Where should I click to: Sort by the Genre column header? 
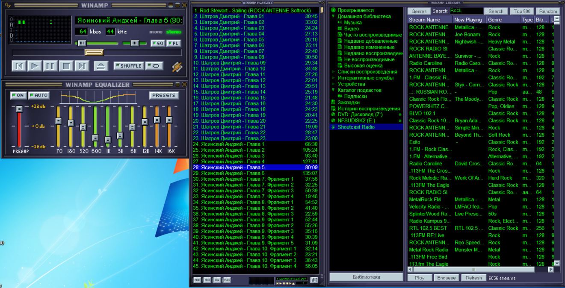coord(504,20)
